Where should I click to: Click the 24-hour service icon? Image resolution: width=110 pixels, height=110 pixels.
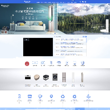point(40,96)
